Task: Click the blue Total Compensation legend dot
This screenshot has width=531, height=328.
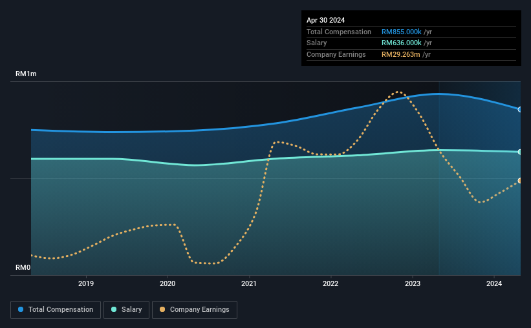Action: 21,309
